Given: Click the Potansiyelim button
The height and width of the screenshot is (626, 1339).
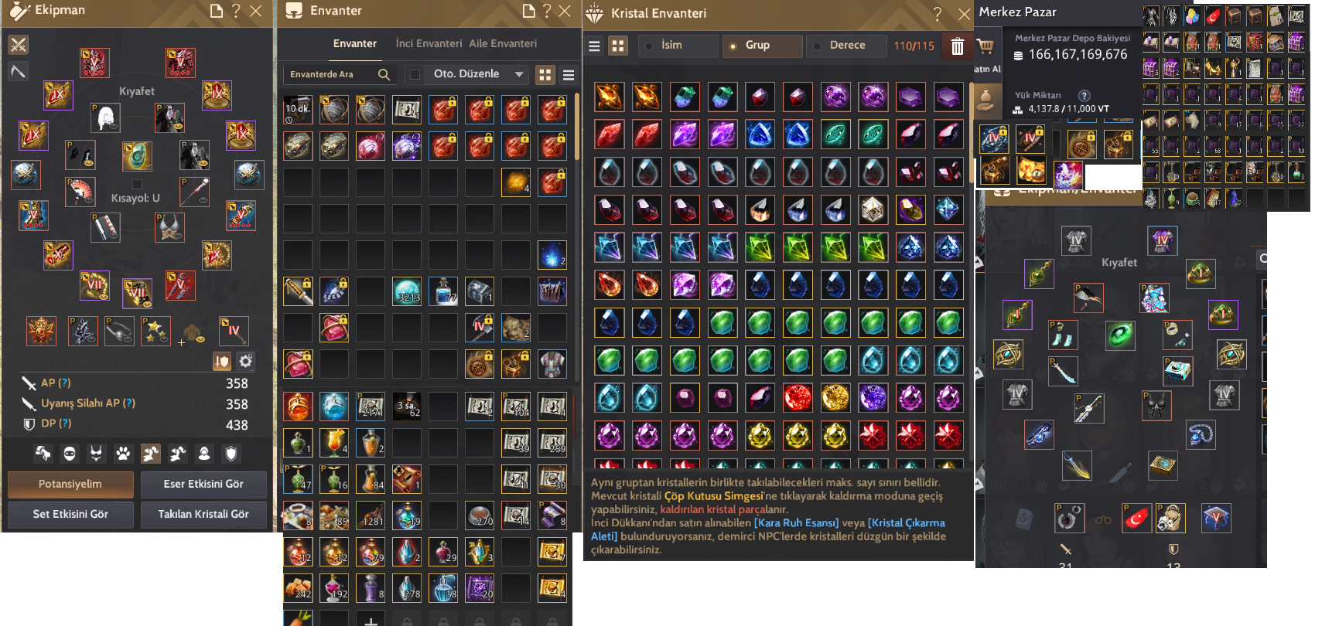Looking at the screenshot, I should 70,485.
